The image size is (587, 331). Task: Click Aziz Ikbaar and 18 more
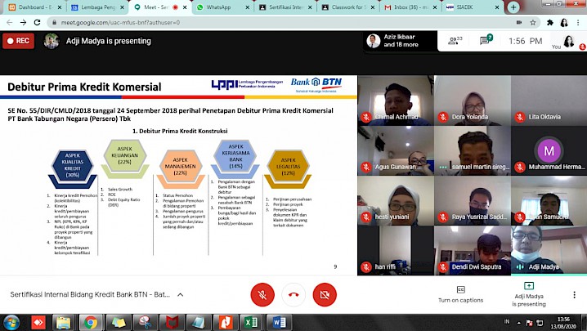[401, 40]
